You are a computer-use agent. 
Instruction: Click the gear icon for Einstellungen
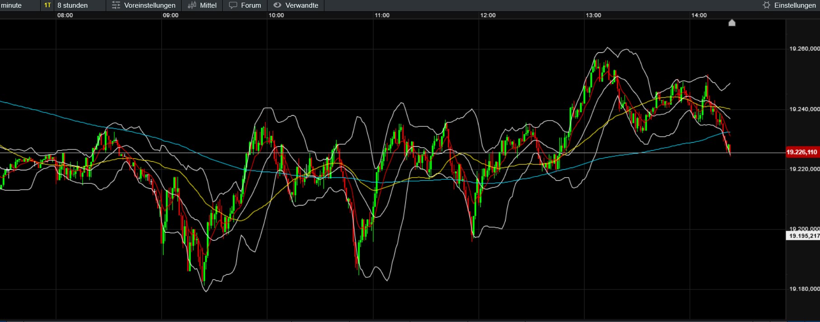pyautogui.click(x=766, y=5)
